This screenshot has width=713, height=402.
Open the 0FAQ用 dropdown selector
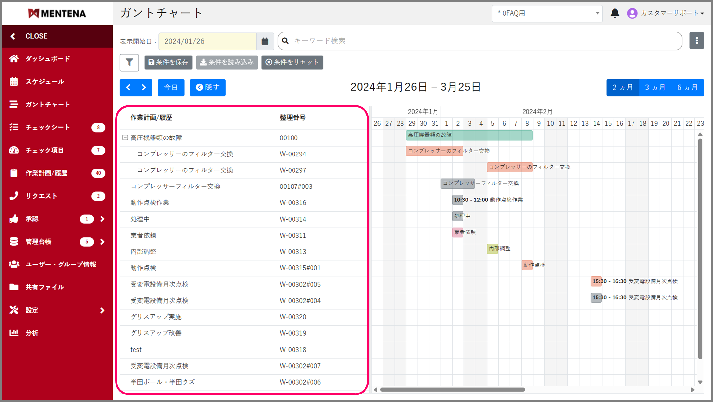tap(547, 13)
